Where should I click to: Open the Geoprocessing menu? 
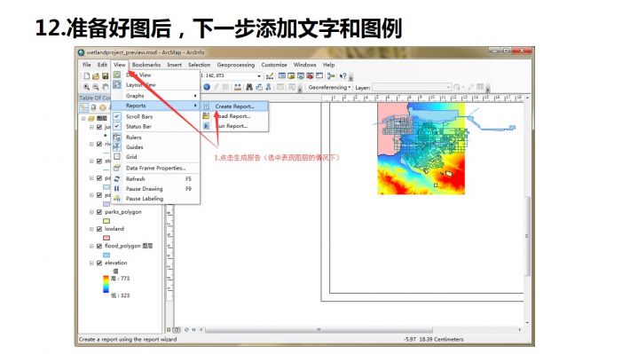[x=236, y=65]
